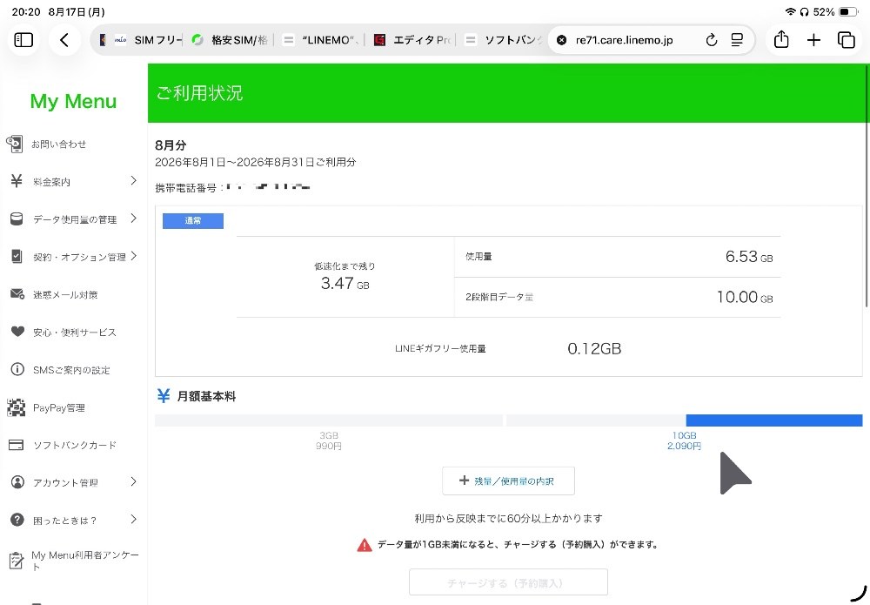Viewport: 870px width, 605px height.
Task: Click the checklist icon for 契約・オプション管理
Action: point(17,257)
